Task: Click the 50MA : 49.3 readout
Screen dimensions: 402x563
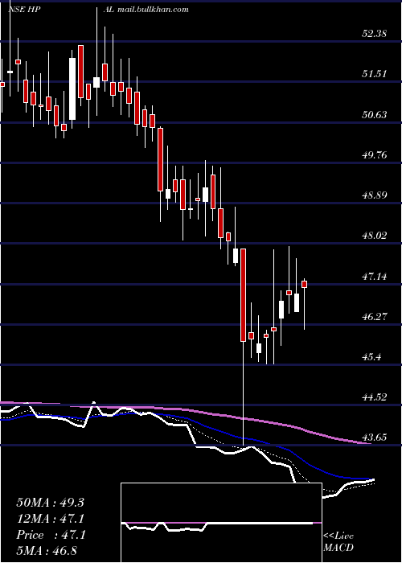Action: [50, 503]
